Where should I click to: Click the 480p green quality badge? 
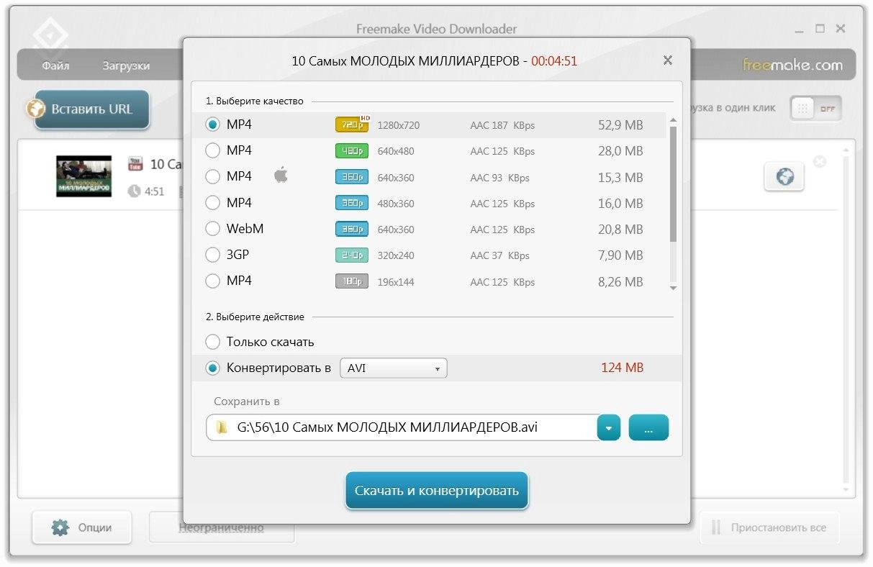pos(352,151)
